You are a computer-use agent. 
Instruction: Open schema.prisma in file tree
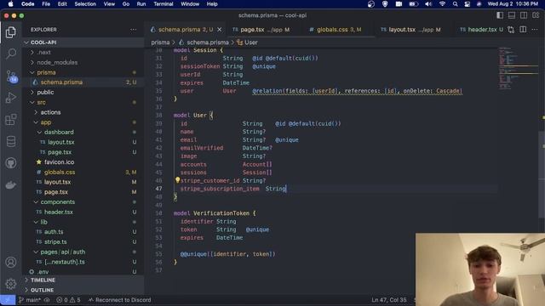[83, 82]
